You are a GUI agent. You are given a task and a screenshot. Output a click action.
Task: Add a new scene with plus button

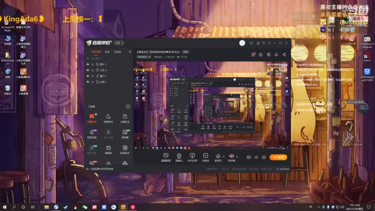click(130, 52)
